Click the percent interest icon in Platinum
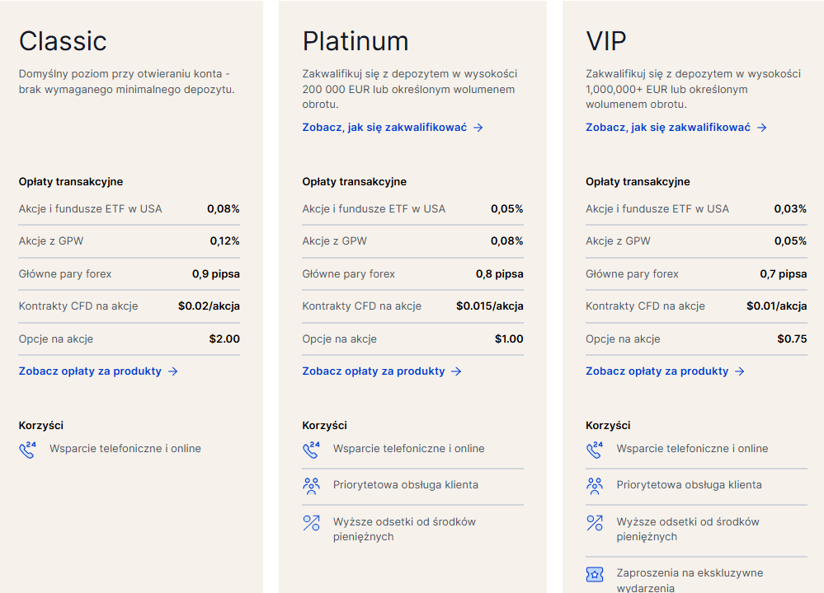 click(311, 523)
